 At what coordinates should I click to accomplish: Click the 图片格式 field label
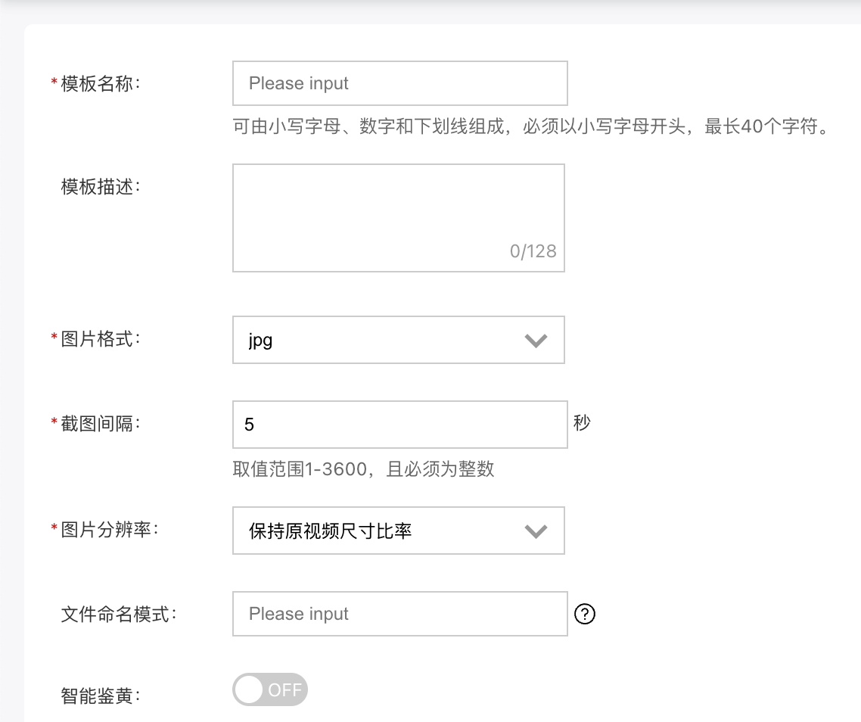[101, 338]
